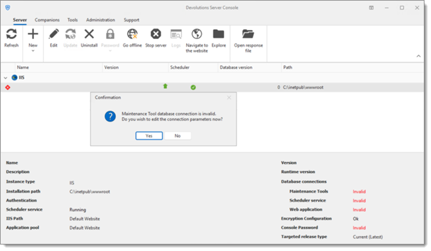
Task: Open the dropdown arrow under New
Action: (x=33, y=51)
